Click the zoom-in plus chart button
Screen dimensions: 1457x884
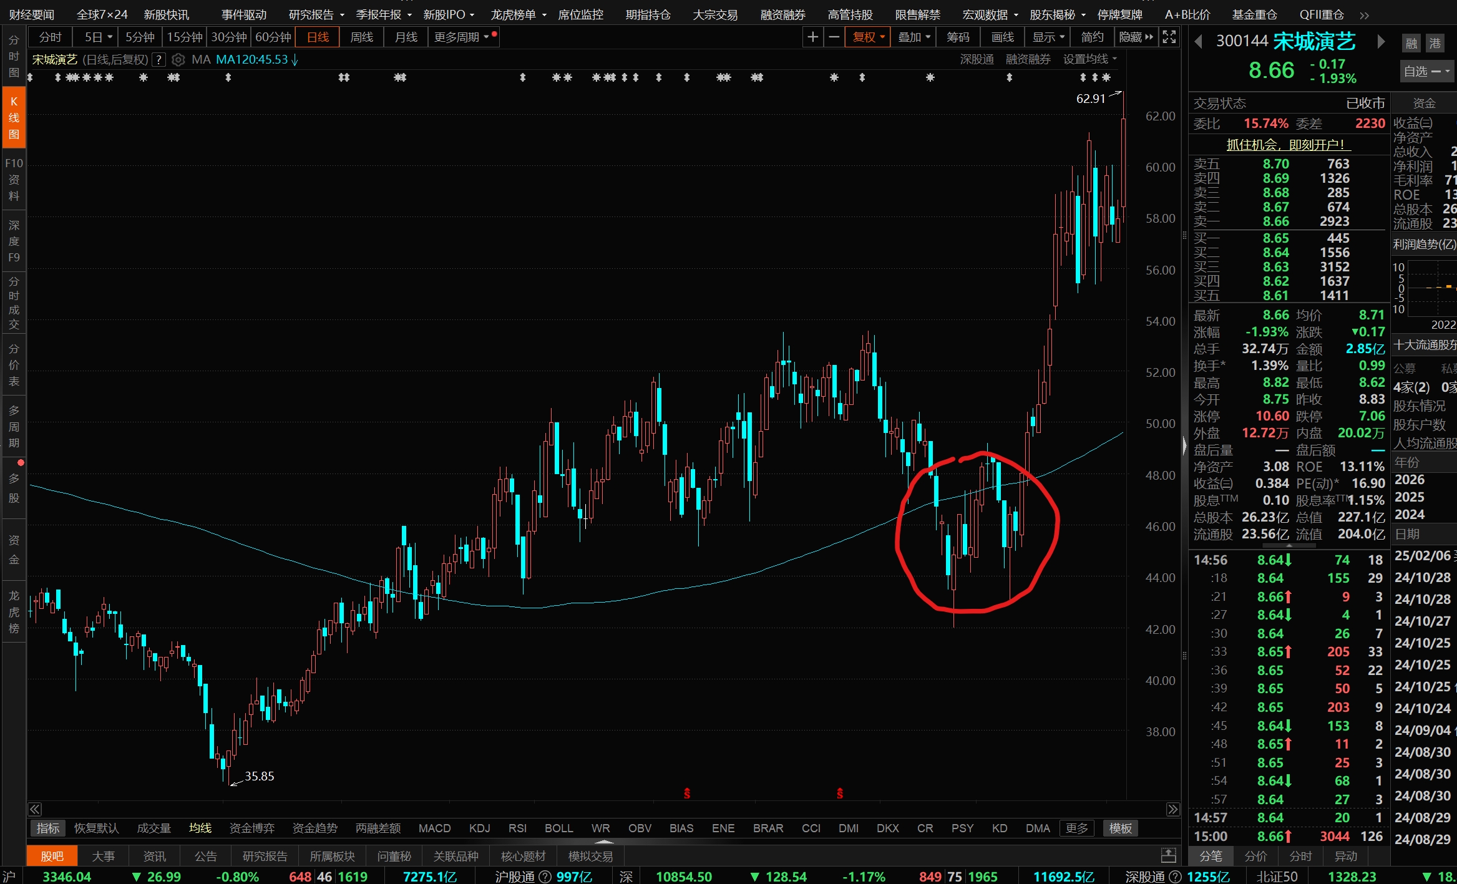[x=812, y=37]
